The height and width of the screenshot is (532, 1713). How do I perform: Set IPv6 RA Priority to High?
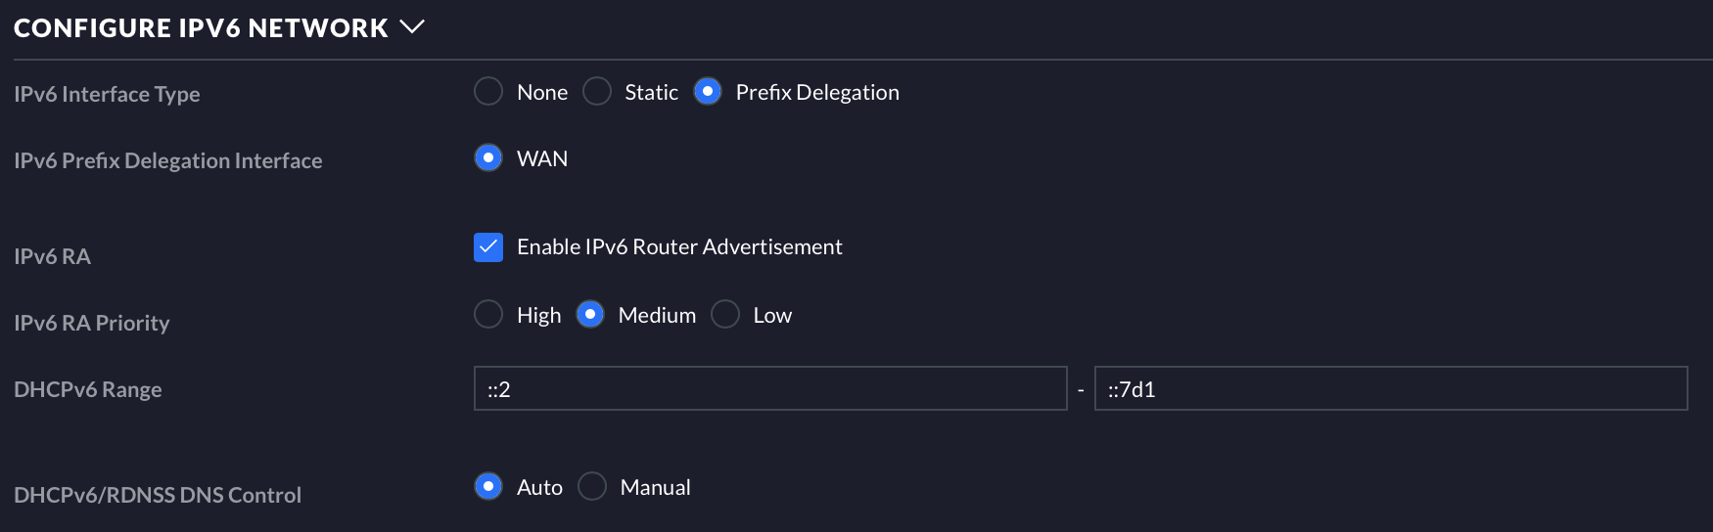click(488, 315)
